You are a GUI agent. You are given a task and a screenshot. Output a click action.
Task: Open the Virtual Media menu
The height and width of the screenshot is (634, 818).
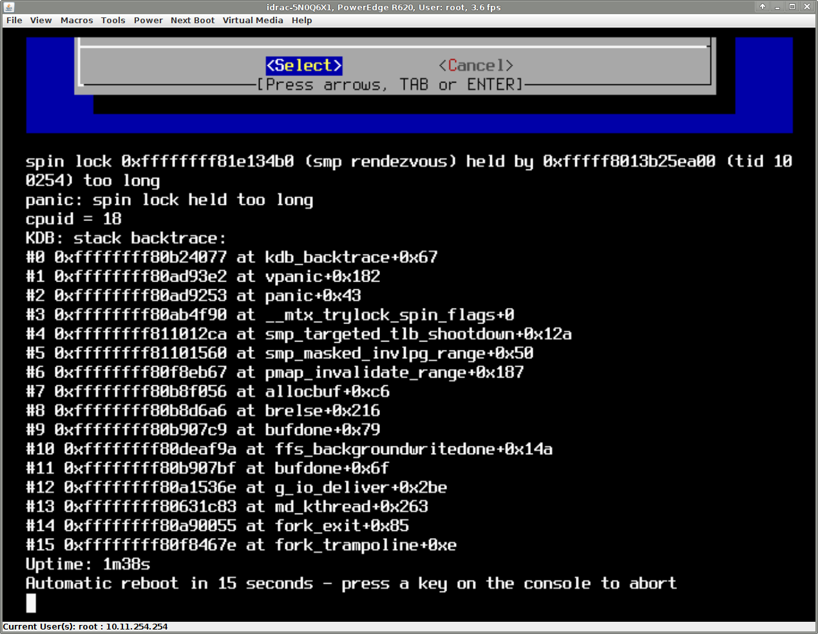252,20
